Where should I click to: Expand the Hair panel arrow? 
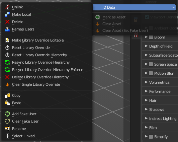click(x=146, y=100)
